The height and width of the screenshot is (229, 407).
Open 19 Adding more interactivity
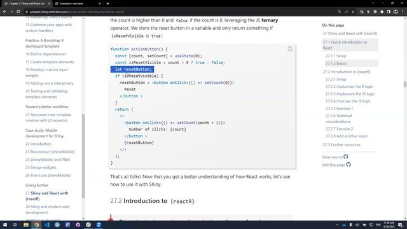[x=50, y=83]
